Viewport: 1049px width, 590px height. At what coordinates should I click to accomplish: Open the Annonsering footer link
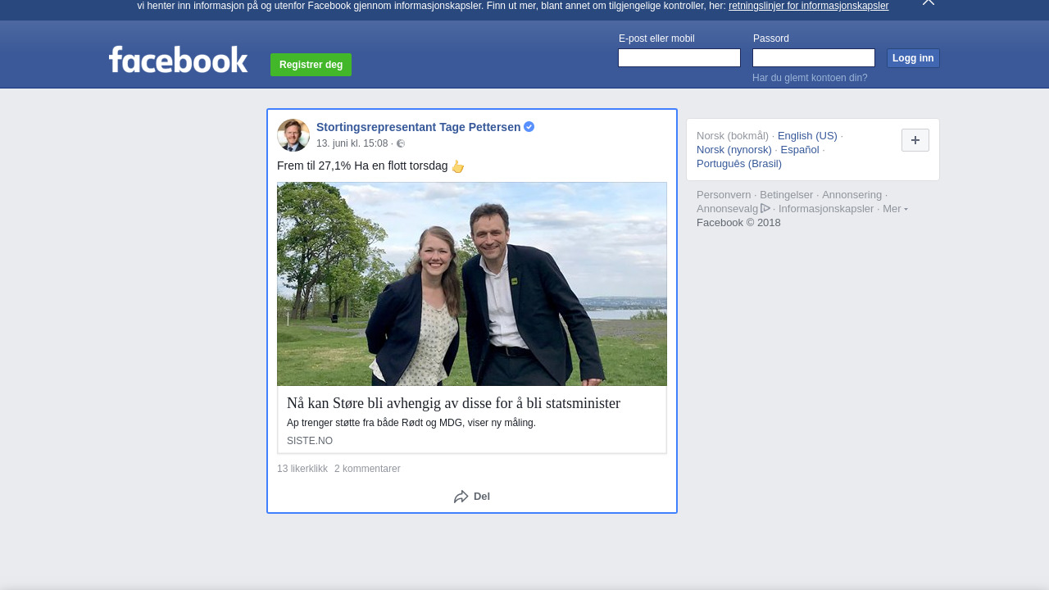852,195
